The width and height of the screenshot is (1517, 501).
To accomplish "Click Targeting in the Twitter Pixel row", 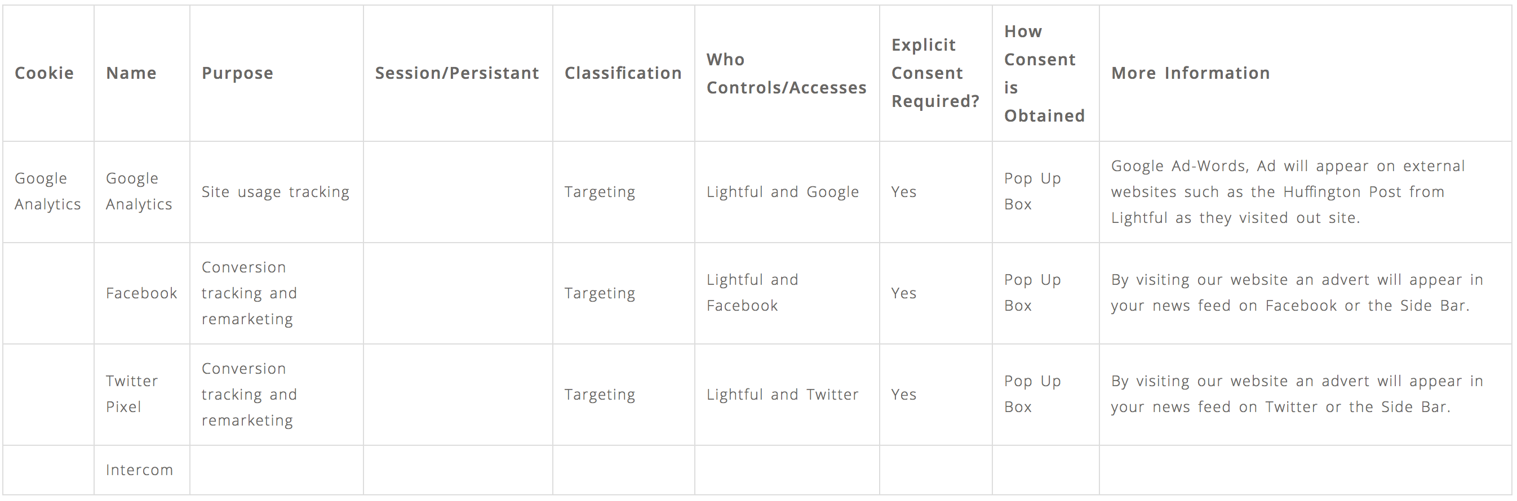I will click(x=600, y=395).
